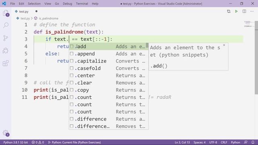Screen dimensions: 258x145
Task: Click line number 7 in the gutter
Action: point(26,68)
